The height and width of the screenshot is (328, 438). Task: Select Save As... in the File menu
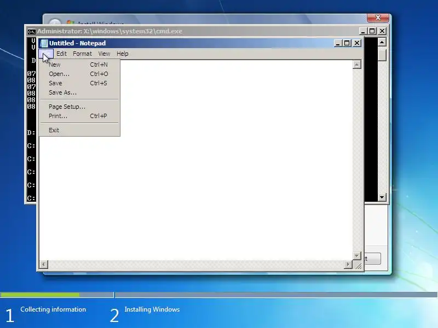79,92
